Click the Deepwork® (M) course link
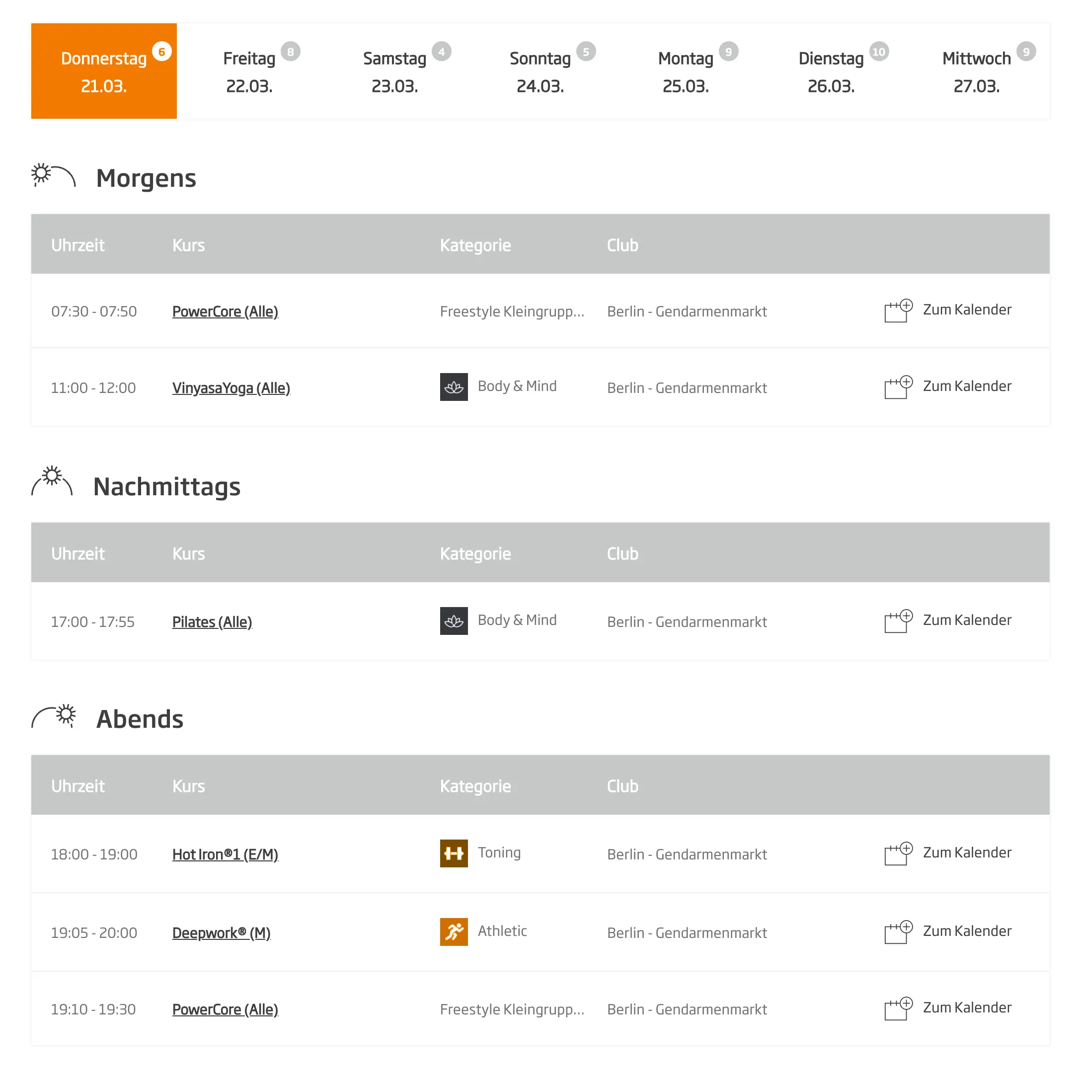This screenshot has height=1076, width=1079. pyautogui.click(x=221, y=932)
